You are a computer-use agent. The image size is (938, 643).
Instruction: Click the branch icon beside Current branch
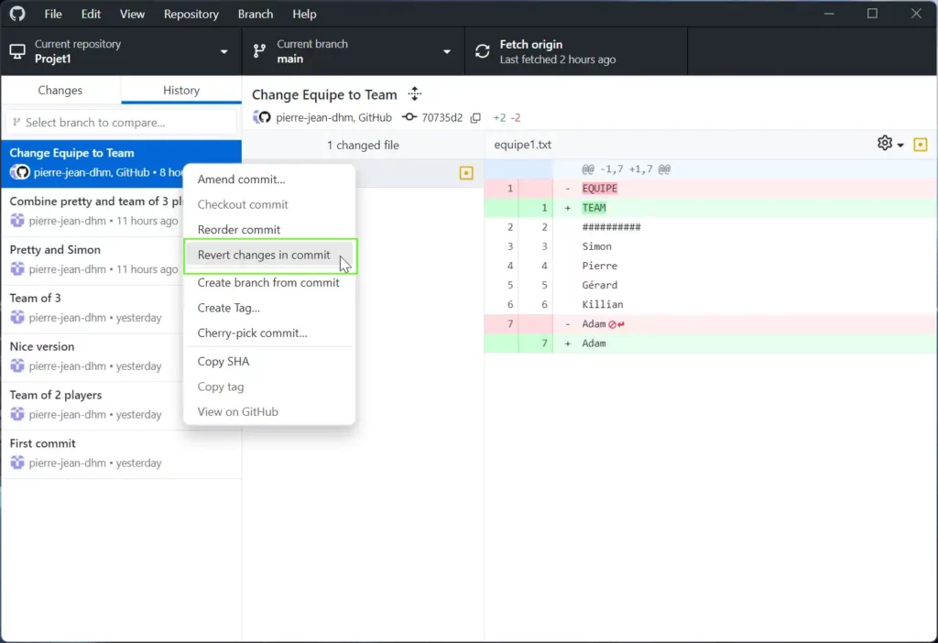tap(259, 51)
